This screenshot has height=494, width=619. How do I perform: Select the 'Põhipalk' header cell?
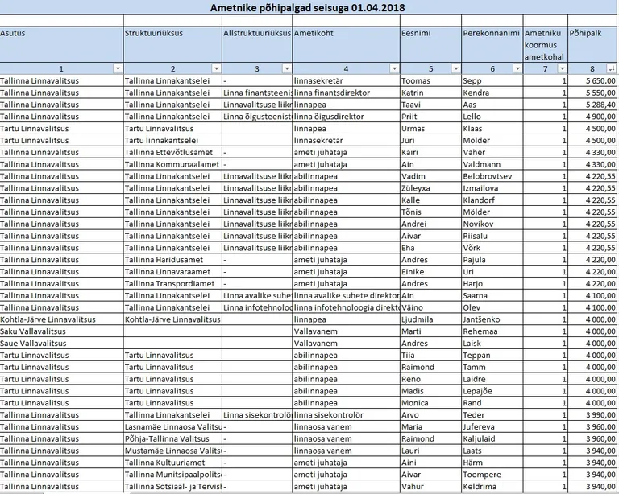click(x=592, y=44)
